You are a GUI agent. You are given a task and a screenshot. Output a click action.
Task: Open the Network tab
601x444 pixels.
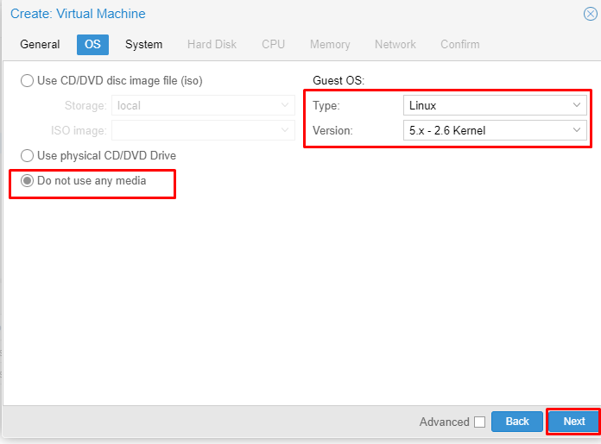click(395, 45)
